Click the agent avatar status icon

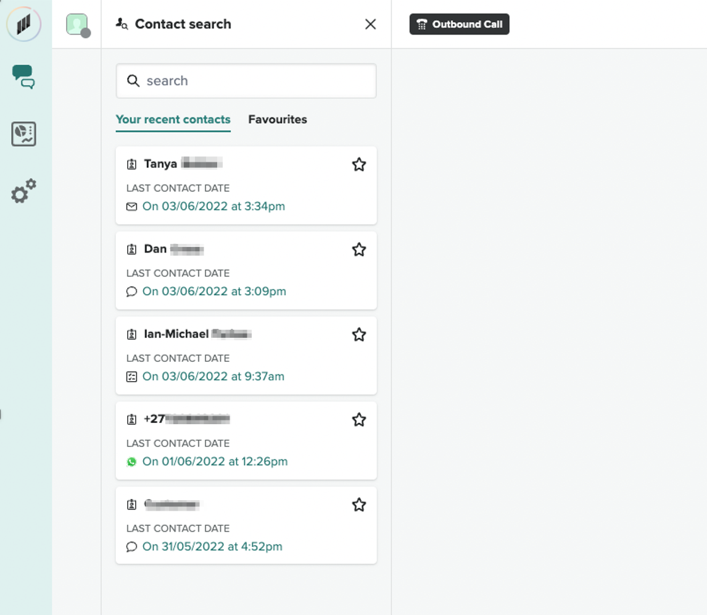click(77, 25)
